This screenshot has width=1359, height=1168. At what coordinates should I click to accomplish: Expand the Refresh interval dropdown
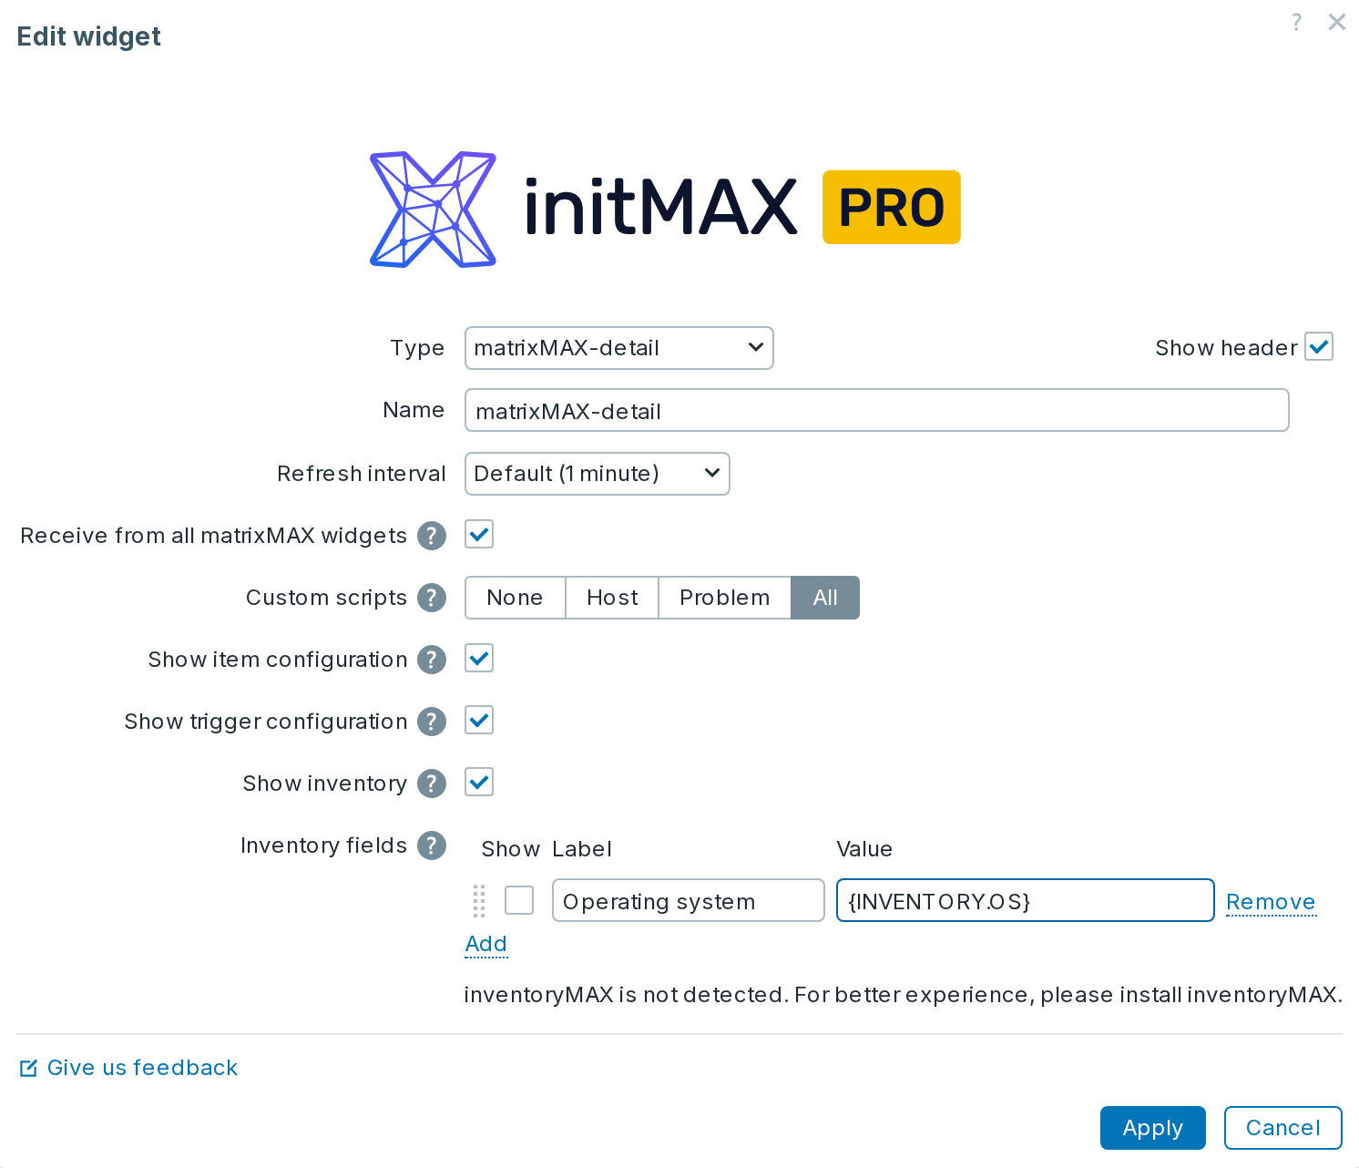pyautogui.click(x=598, y=474)
